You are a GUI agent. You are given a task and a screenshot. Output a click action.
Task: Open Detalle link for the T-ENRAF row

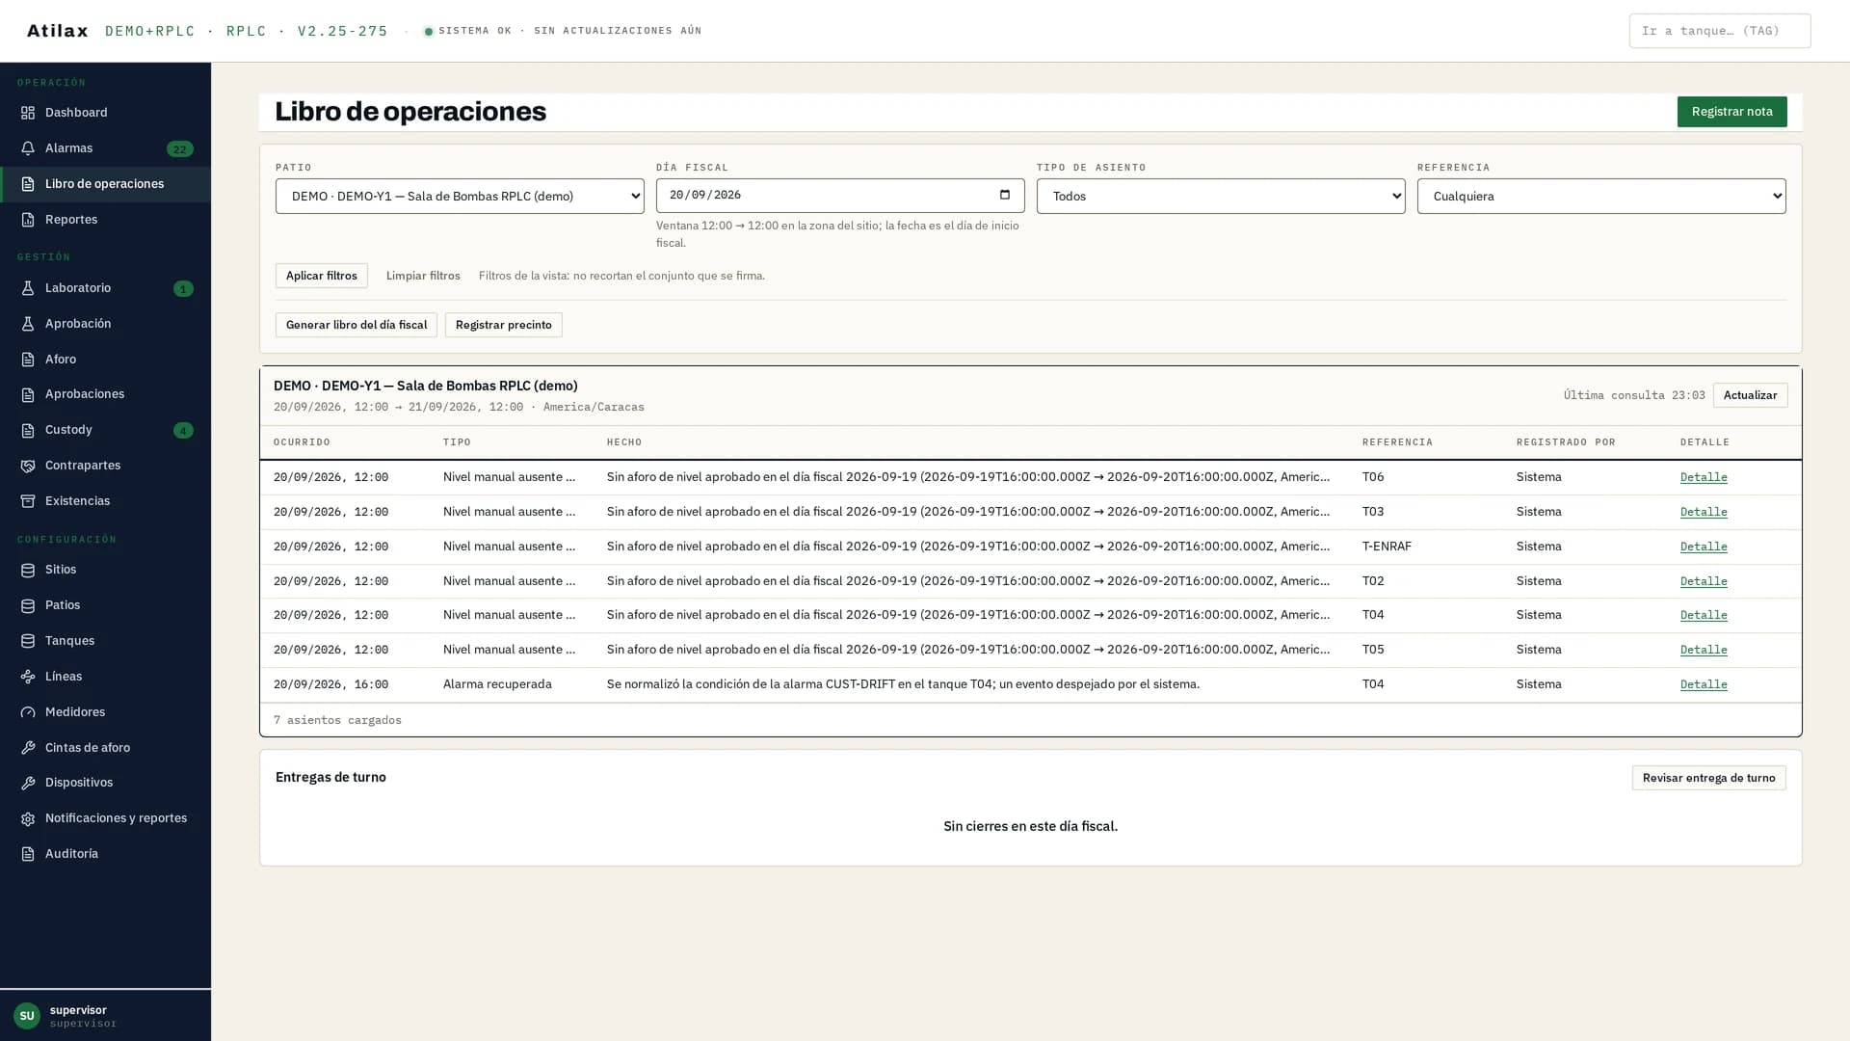[1704, 547]
